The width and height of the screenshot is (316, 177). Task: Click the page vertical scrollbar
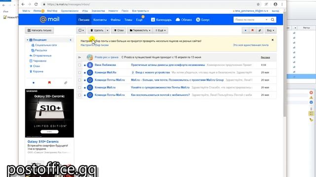tap(284, 64)
